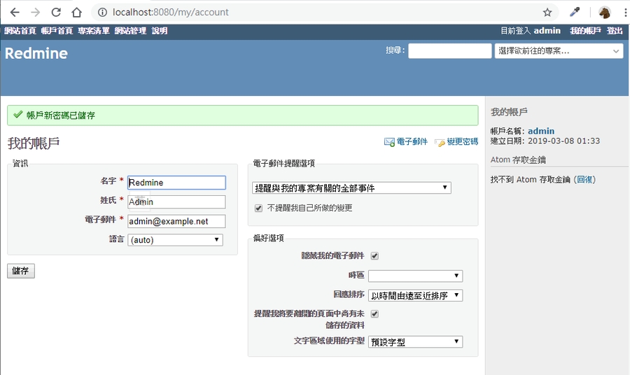Click the 搜尋 search input field
This screenshot has height=375, width=630.
tap(449, 51)
